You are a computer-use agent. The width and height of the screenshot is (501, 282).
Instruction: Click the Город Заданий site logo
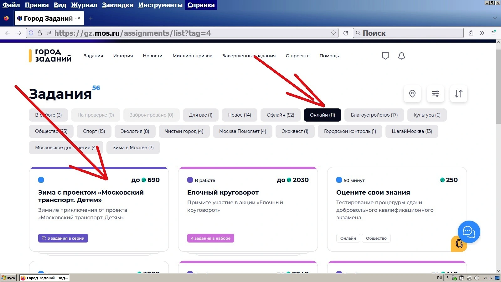tap(50, 55)
